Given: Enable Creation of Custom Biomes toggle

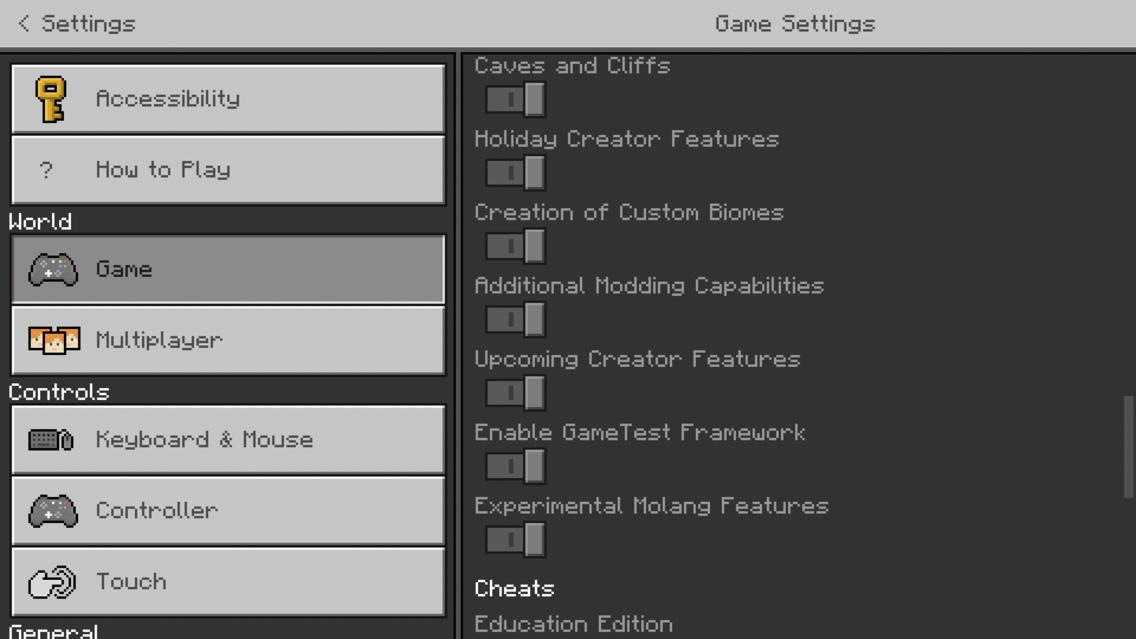Looking at the screenshot, I should point(515,246).
